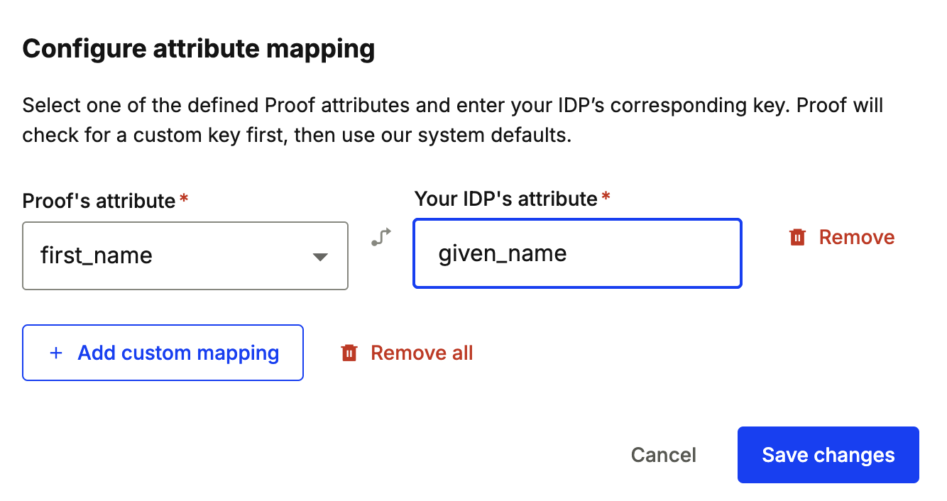947x501 pixels.
Task: Click the trash icon next to Remove
Action: 798,237
